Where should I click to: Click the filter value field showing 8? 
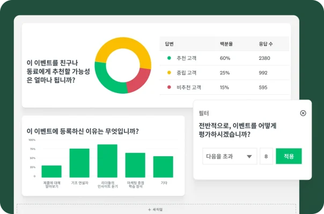(x=266, y=156)
